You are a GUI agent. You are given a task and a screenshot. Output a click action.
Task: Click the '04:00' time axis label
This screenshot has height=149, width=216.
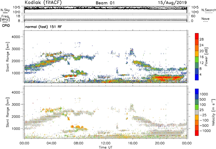coord(51,143)
